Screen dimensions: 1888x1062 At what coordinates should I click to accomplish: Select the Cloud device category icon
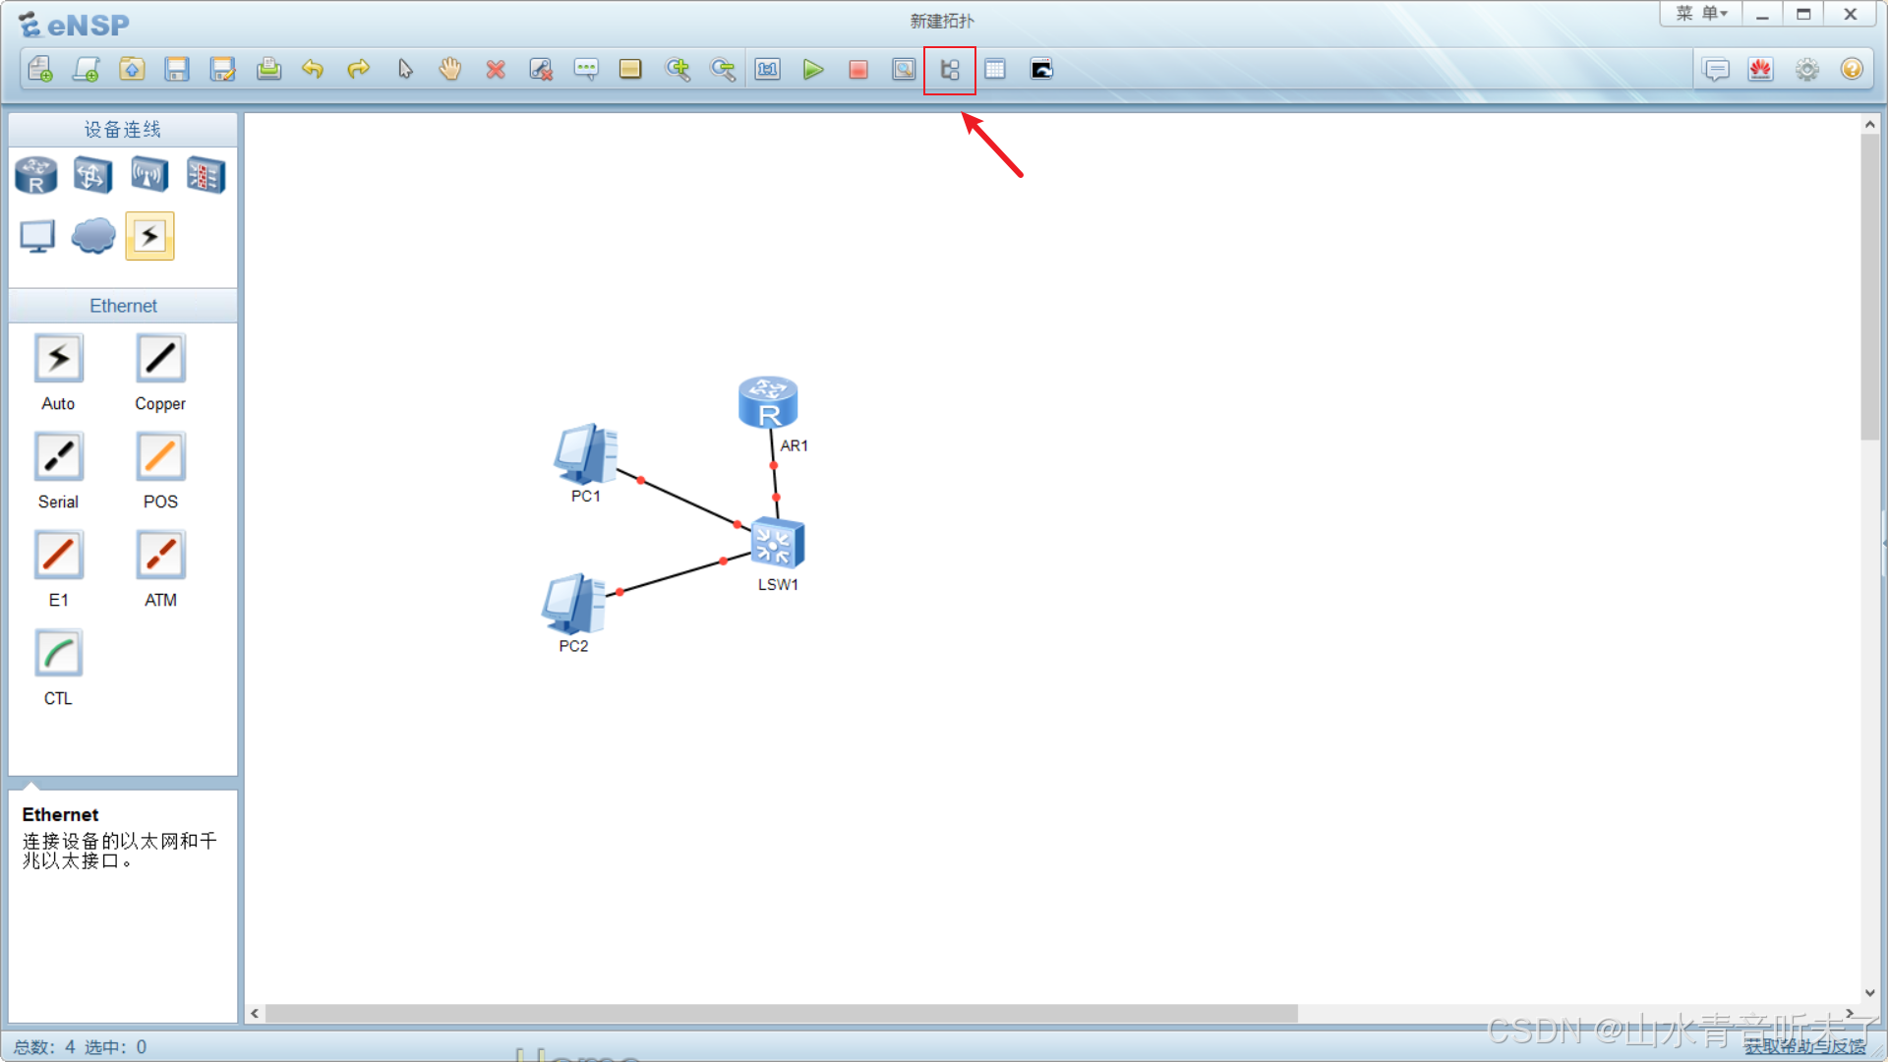(x=93, y=236)
